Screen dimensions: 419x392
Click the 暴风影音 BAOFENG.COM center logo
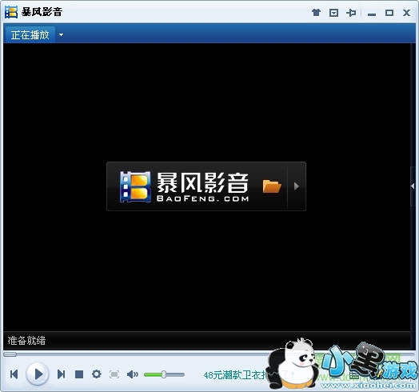click(x=185, y=186)
